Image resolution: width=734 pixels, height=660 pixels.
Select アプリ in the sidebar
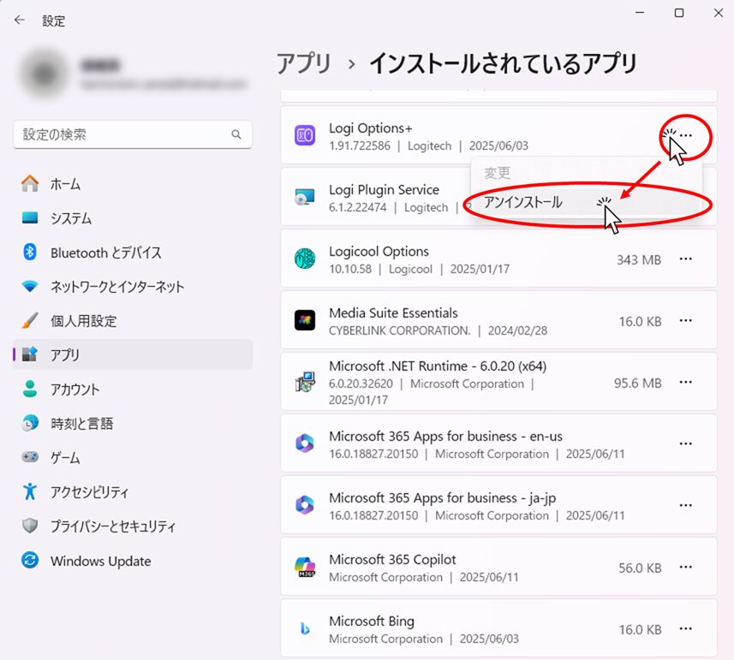click(133, 354)
